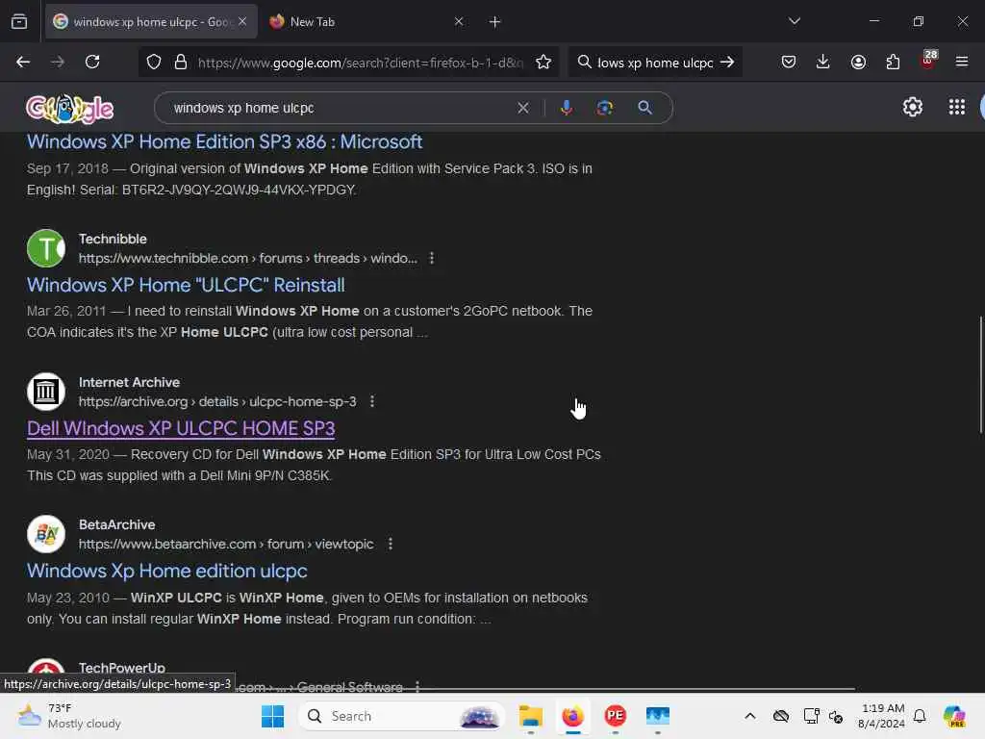This screenshot has width=985, height=739.
Task: Open Windows XP Home Edition SP3 x86 link
Action: [x=224, y=142]
